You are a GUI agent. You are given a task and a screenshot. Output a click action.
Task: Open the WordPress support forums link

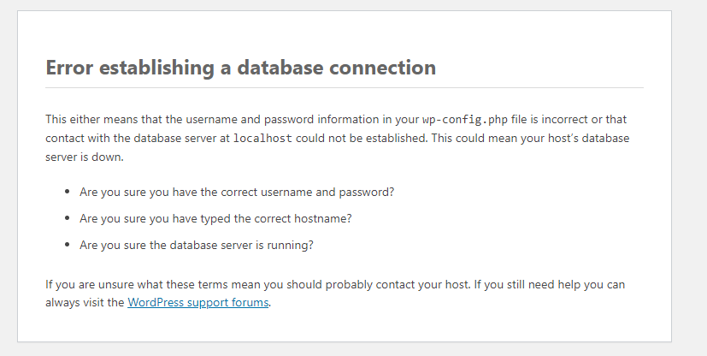(198, 303)
